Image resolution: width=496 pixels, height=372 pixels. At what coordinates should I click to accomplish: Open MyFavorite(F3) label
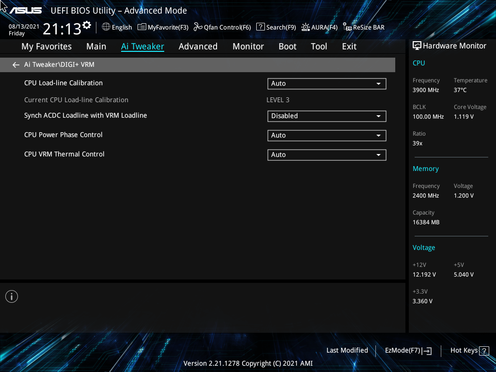[168, 28]
